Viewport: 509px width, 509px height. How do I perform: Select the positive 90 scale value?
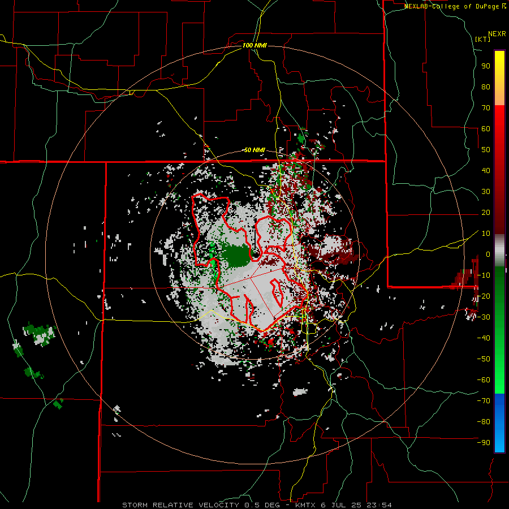coord(486,66)
